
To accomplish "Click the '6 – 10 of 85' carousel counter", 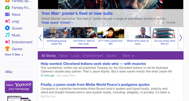I will click(x=169, y=22).
